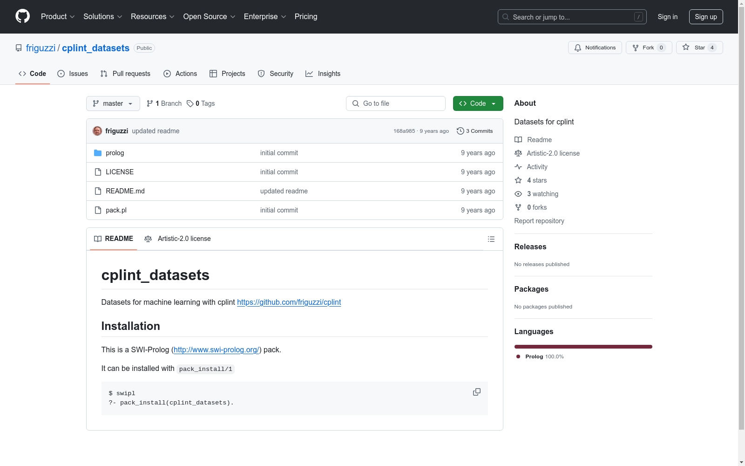Click the star icon in Star button

(x=686, y=47)
